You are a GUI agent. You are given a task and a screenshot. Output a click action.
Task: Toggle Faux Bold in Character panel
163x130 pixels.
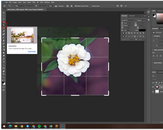123,33
